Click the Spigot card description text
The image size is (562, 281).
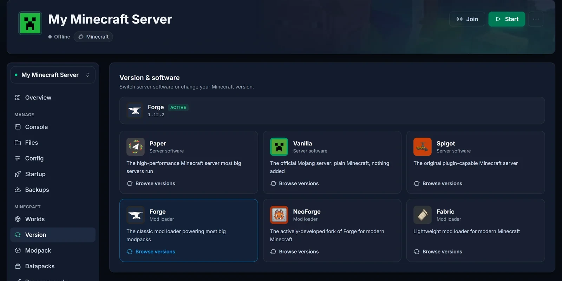[466, 163]
